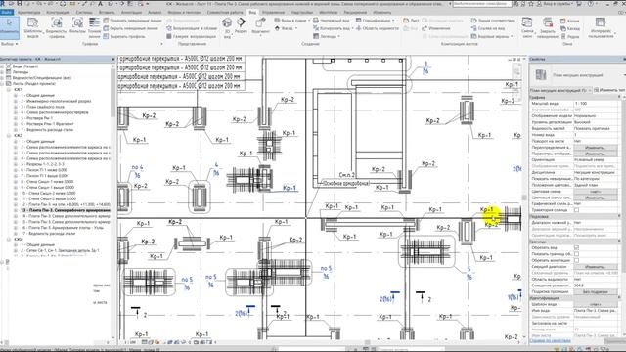Select sheet '3 - План свайного поля'
Screen dimensions: 626x352
(x=42, y=107)
